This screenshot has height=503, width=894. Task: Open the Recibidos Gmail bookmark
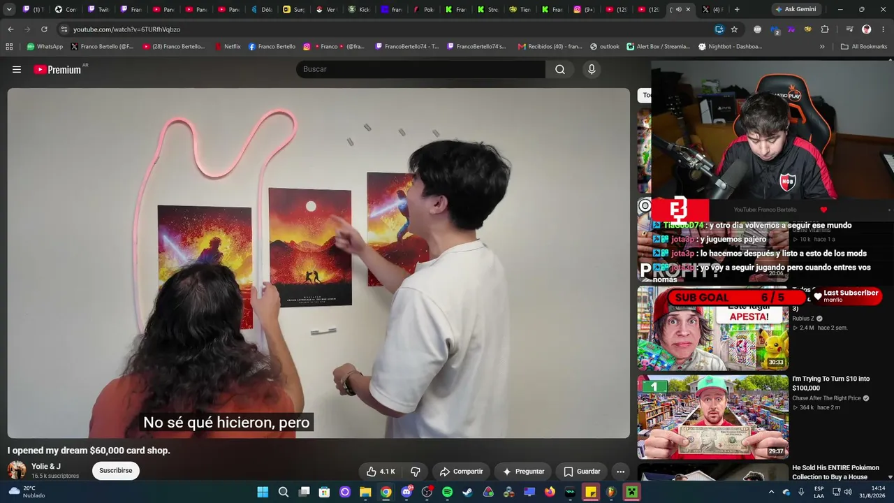pyautogui.click(x=550, y=47)
